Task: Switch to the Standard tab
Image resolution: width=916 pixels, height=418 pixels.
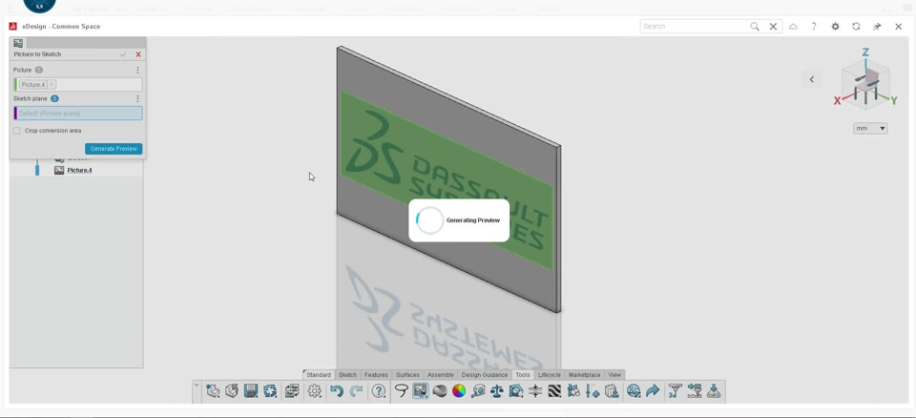Action: coord(319,375)
